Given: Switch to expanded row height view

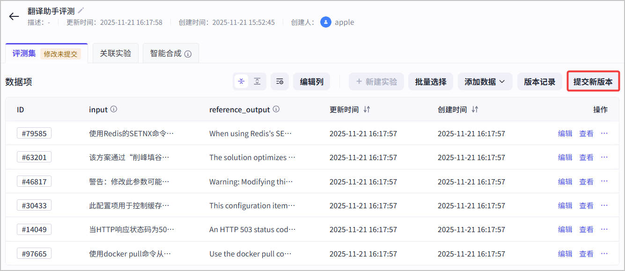Looking at the screenshot, I should point(257,81).
